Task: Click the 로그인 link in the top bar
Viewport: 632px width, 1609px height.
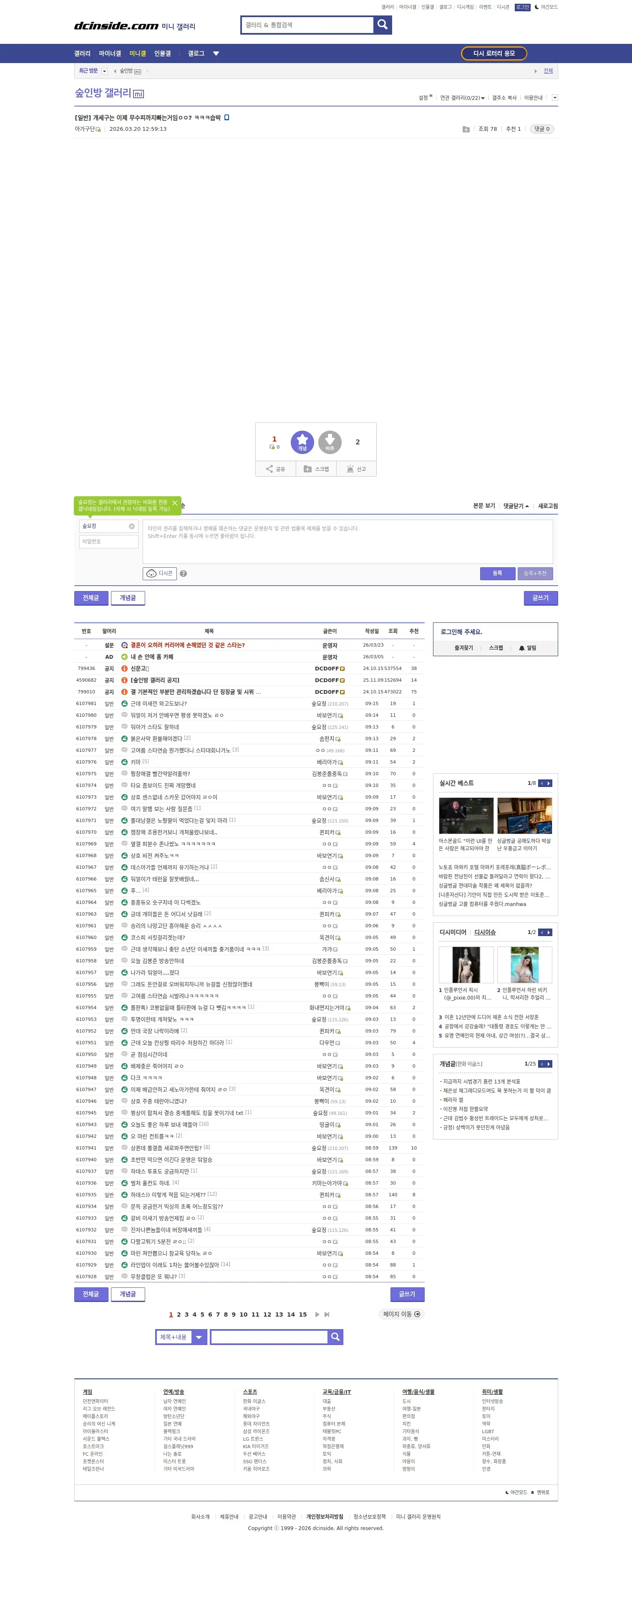Action: (522, 7)
